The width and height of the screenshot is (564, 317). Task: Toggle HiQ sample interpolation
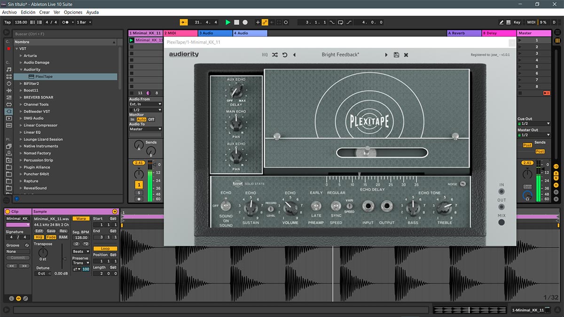coord(39,237)
